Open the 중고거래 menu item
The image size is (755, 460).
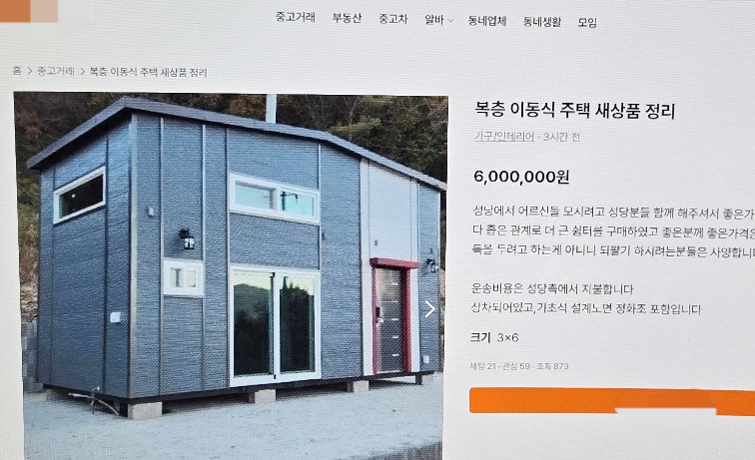[296, 17]
